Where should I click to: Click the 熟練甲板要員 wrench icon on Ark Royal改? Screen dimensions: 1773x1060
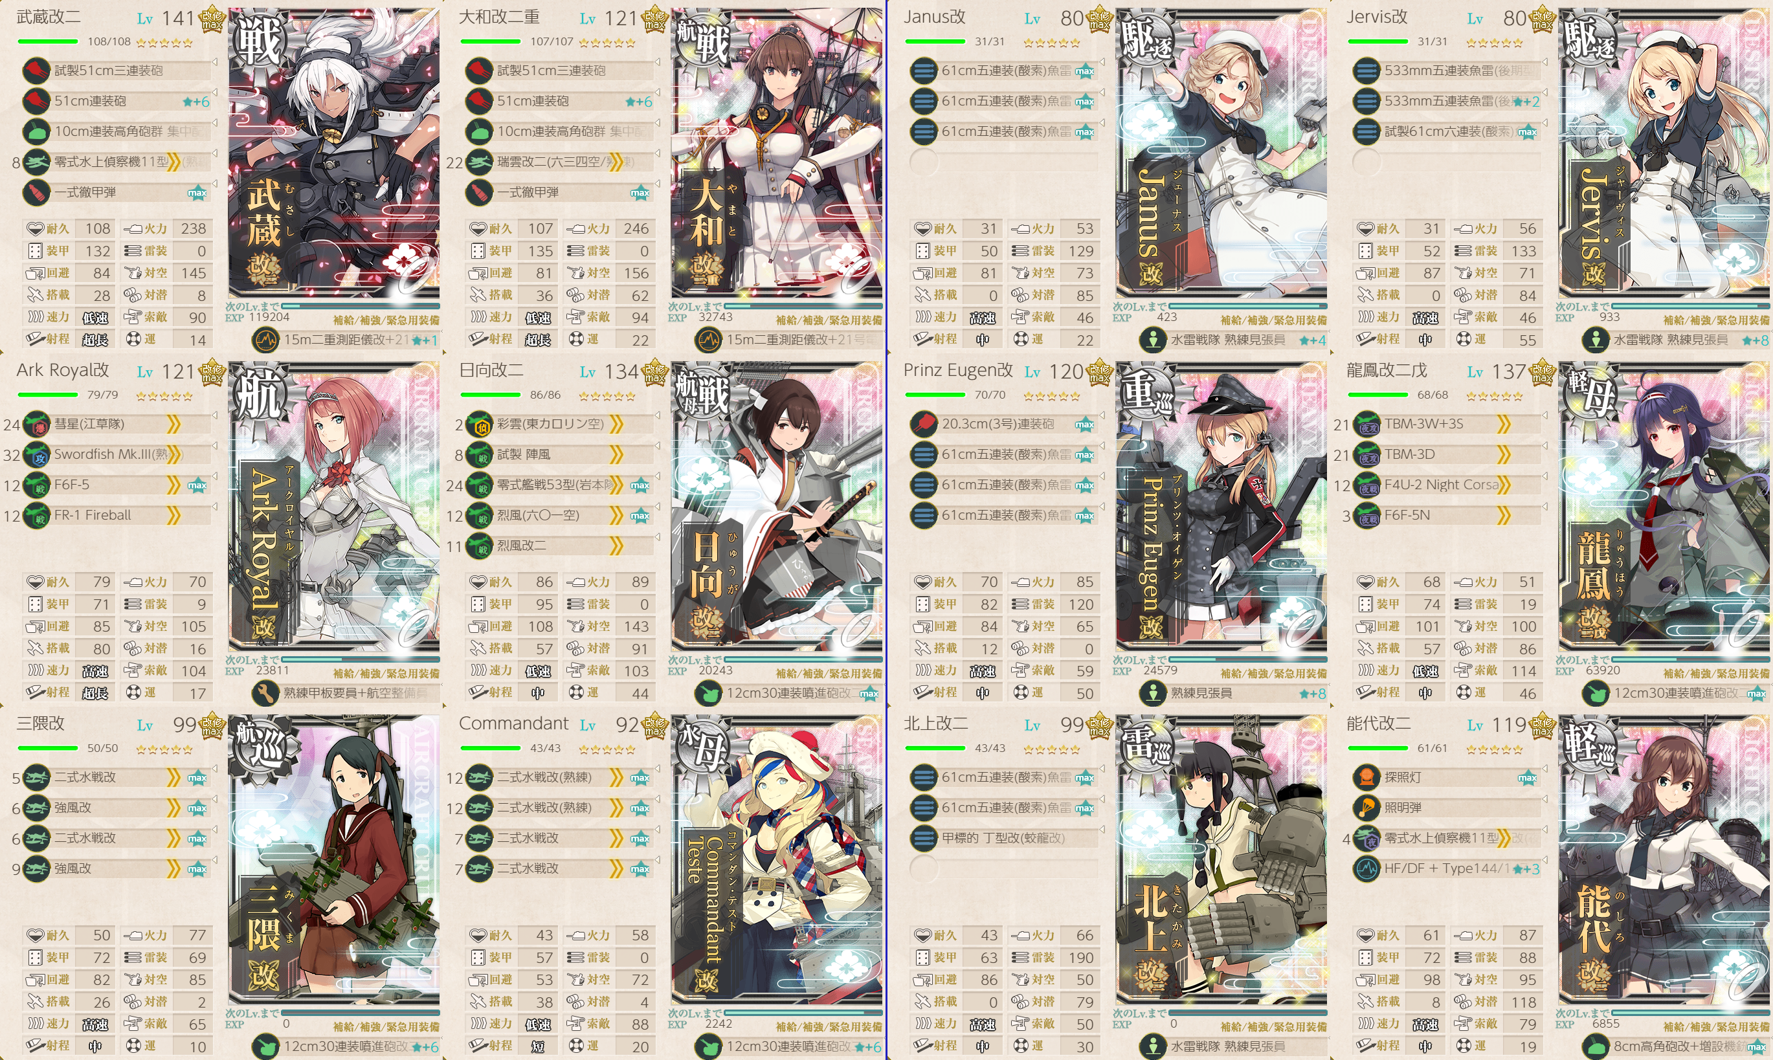click(x=265, y=693)
